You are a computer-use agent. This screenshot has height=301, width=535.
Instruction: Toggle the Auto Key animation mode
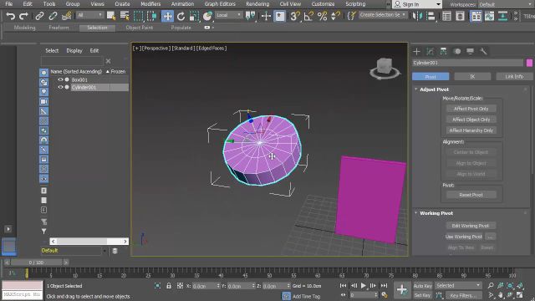(423, 286)
